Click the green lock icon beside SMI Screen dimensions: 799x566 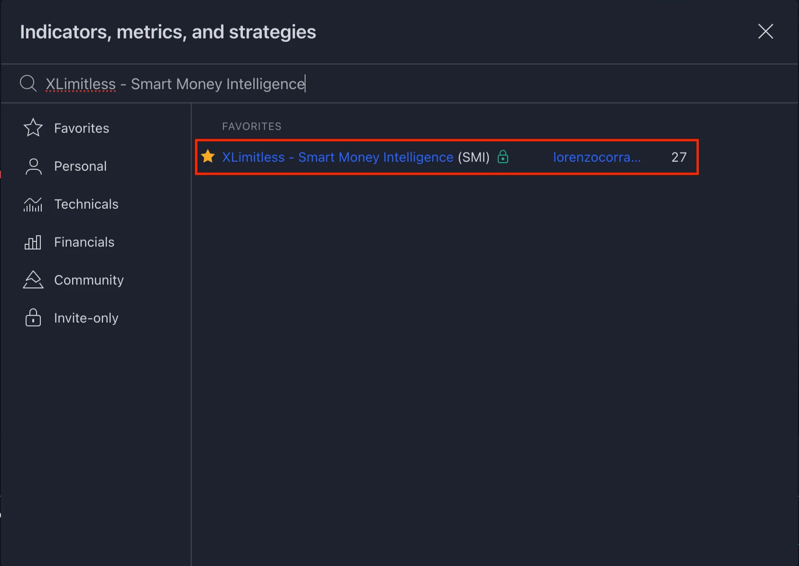[503, 157]
